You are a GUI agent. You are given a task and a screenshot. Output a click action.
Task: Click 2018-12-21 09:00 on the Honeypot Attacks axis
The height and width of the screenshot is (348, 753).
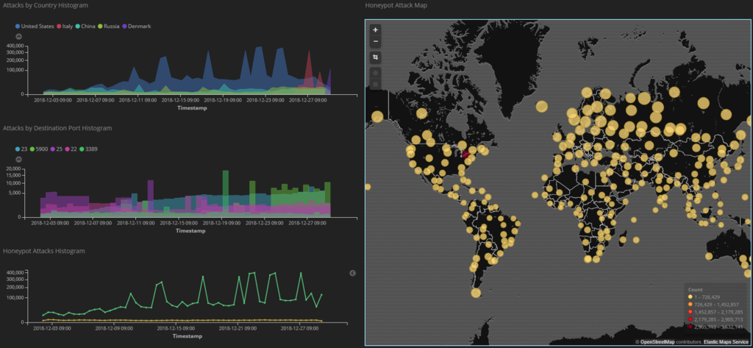point(238,329)
